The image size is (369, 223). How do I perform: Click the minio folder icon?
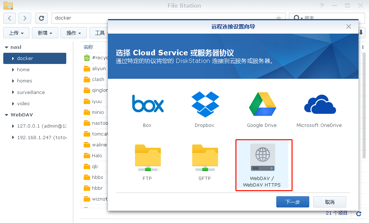coord(87,112)
